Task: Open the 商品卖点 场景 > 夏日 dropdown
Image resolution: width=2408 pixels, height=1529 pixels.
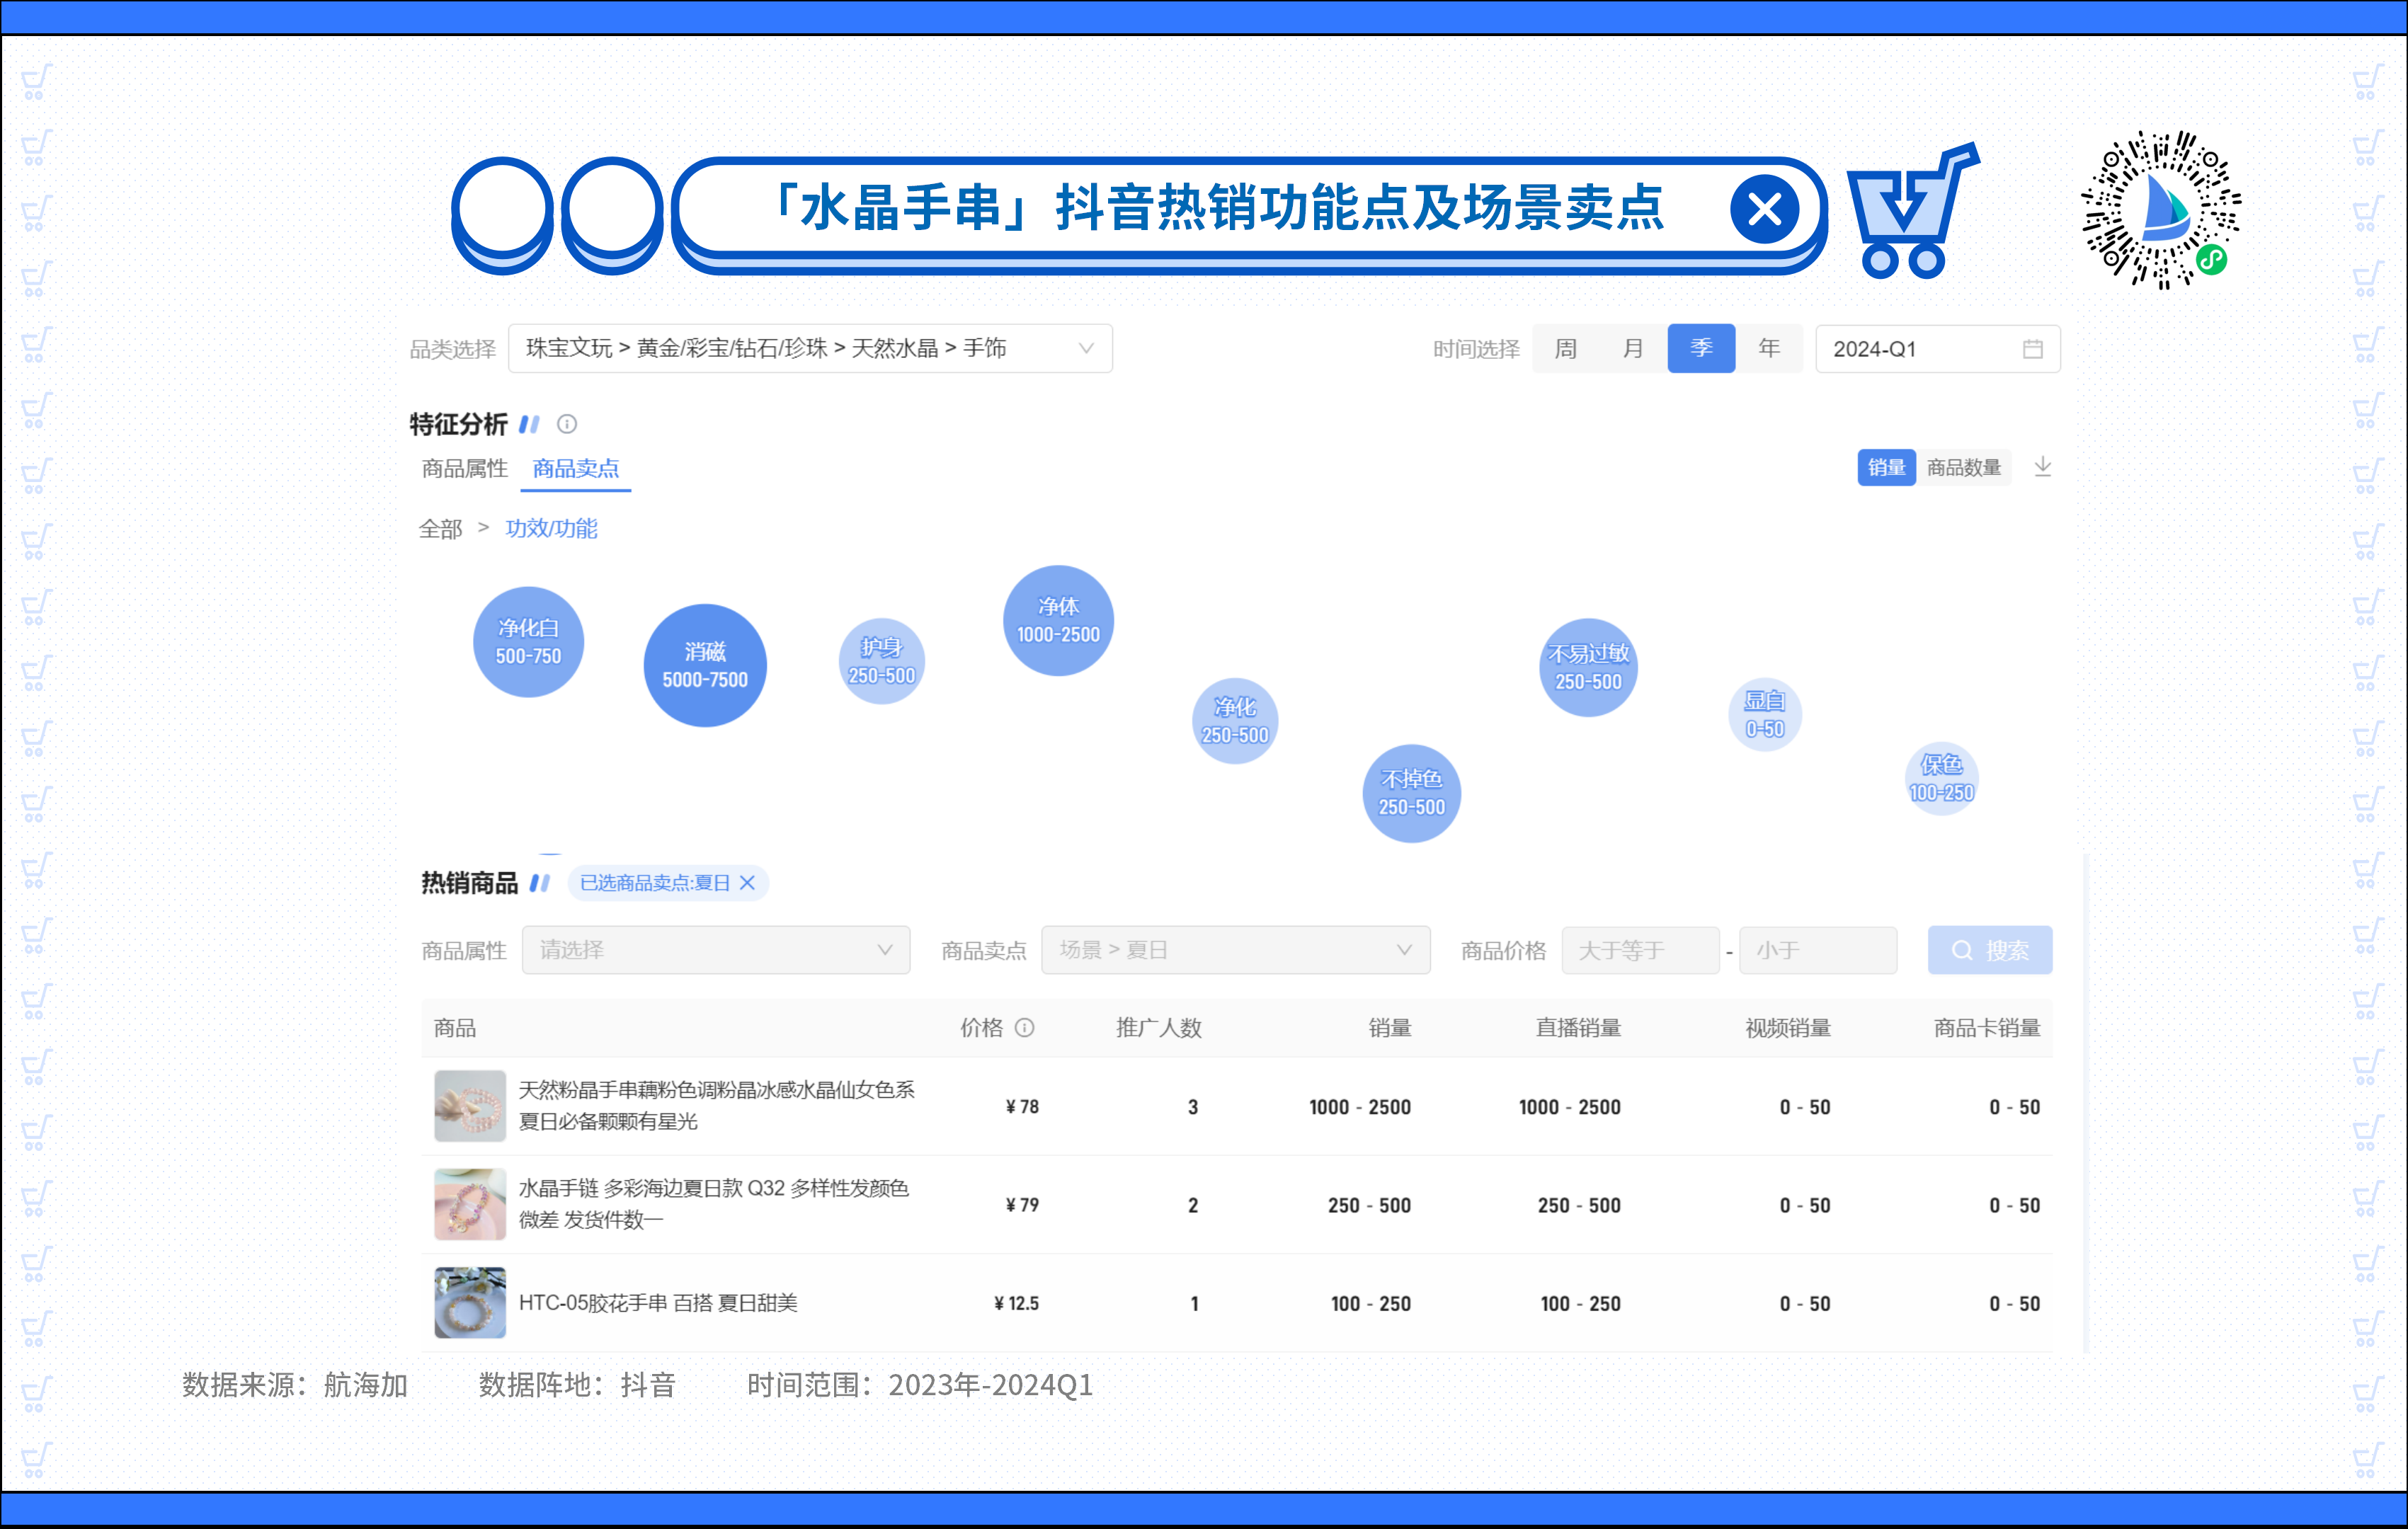Action: pyautogui.click(x=1235, y=950)
